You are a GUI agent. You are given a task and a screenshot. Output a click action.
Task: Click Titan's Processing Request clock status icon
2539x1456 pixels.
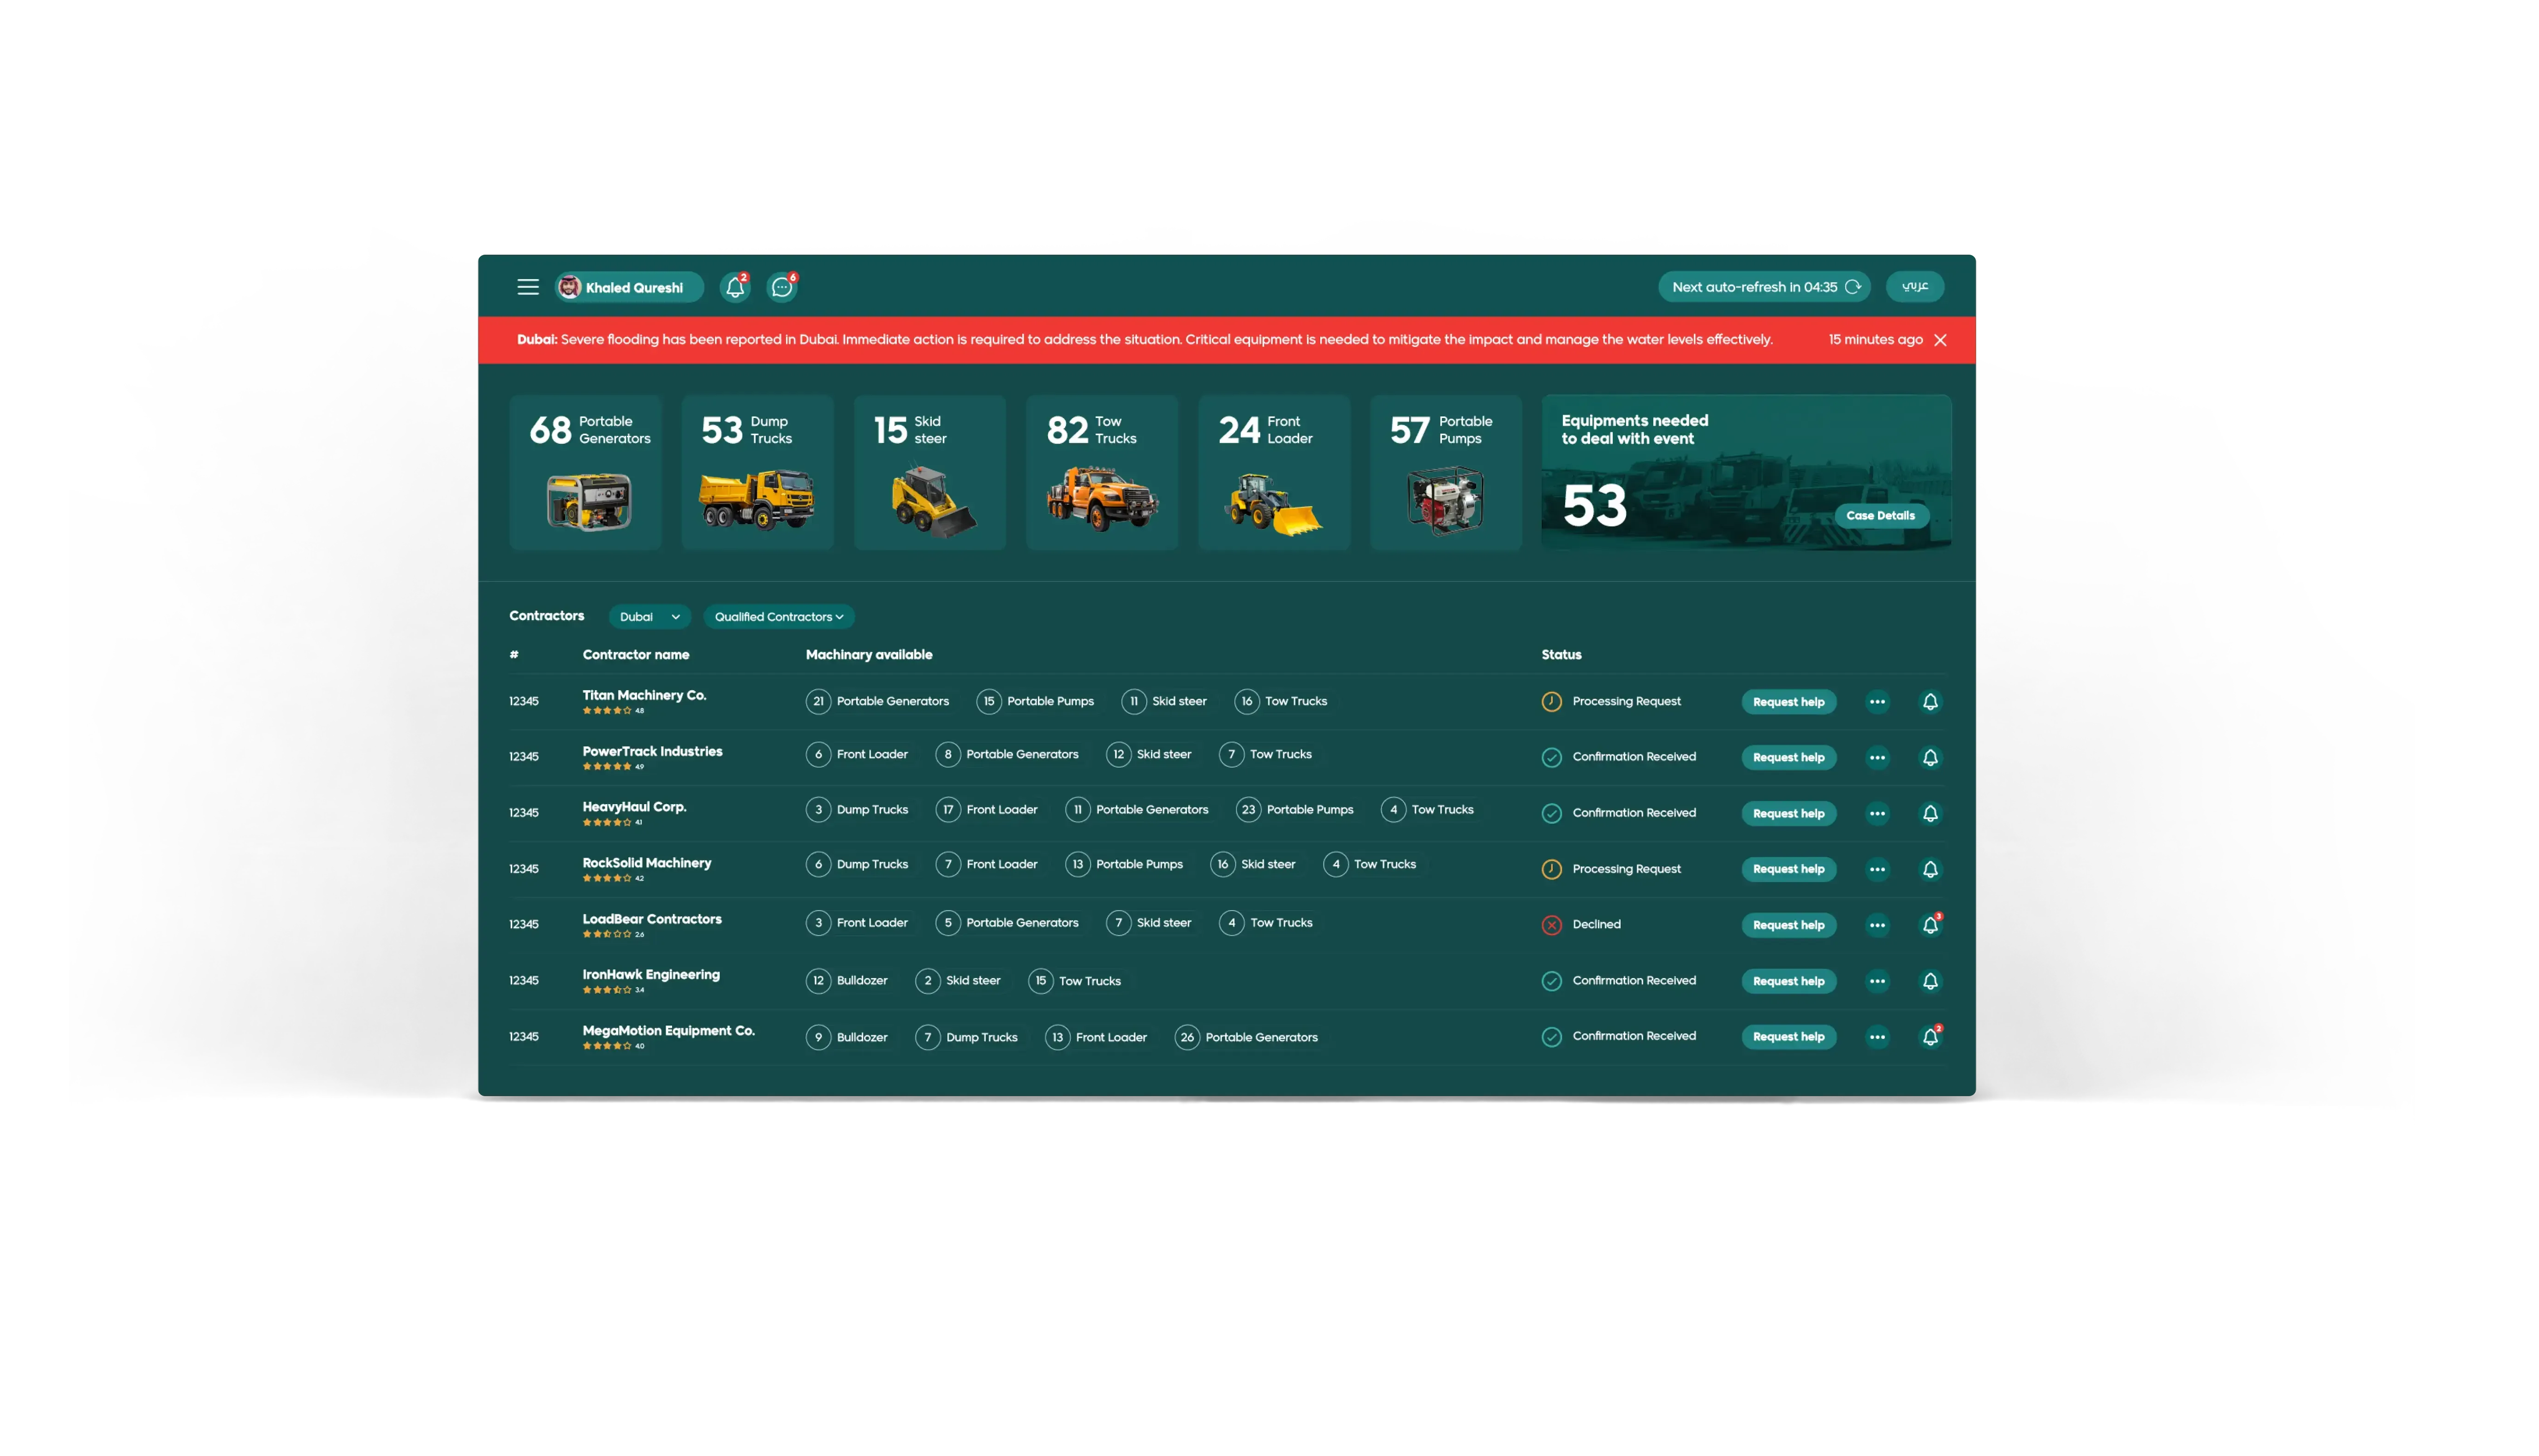[1551, 702]
